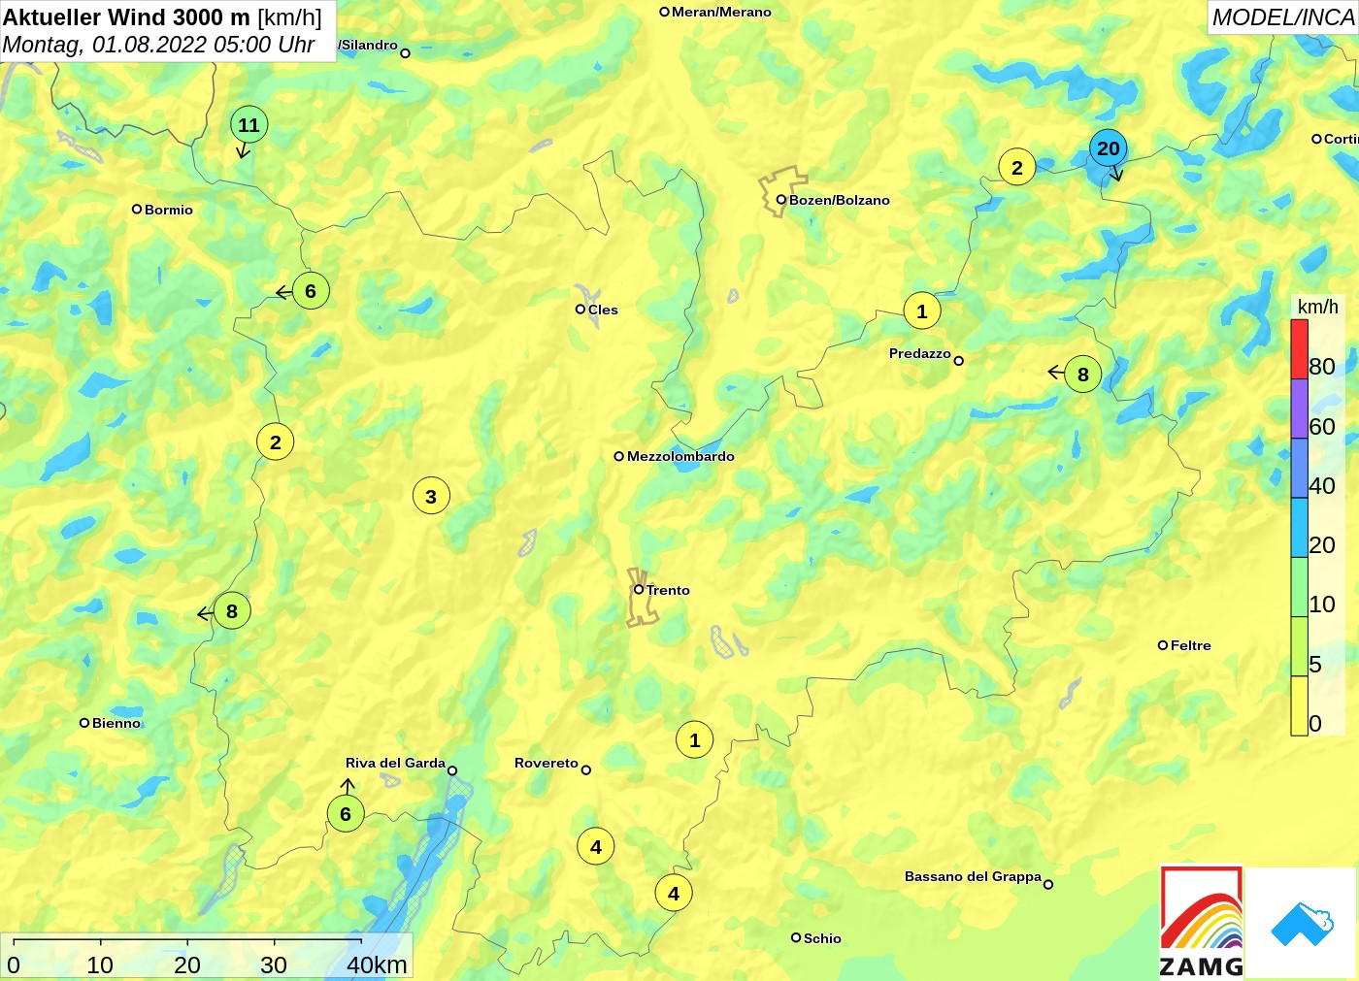The height and width of the screenshot is (981, 1359).
Task: Open the ZAMG rainbow logo
Action: tap(1202, 922)
